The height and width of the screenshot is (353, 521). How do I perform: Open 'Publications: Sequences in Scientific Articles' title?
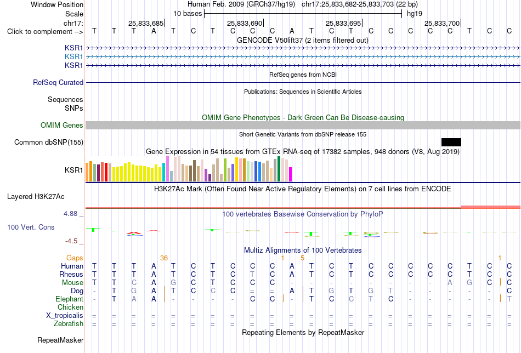point(303,92)
